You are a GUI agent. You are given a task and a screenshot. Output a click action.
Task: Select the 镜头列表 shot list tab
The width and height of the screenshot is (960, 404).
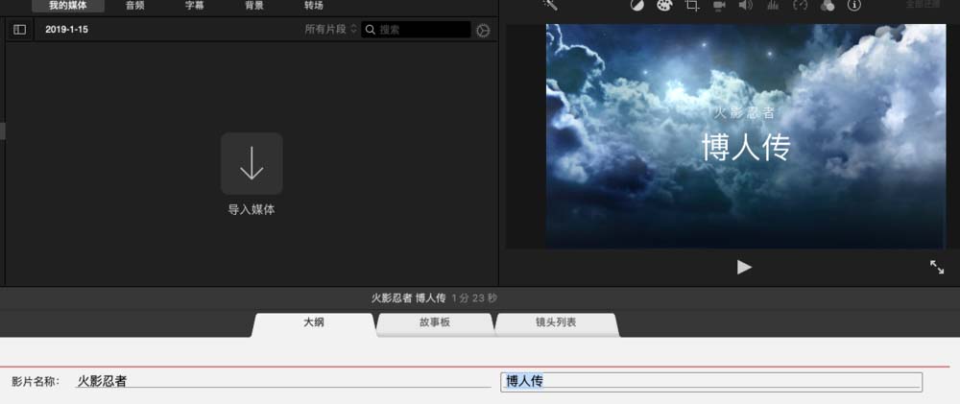pos(556,322)
